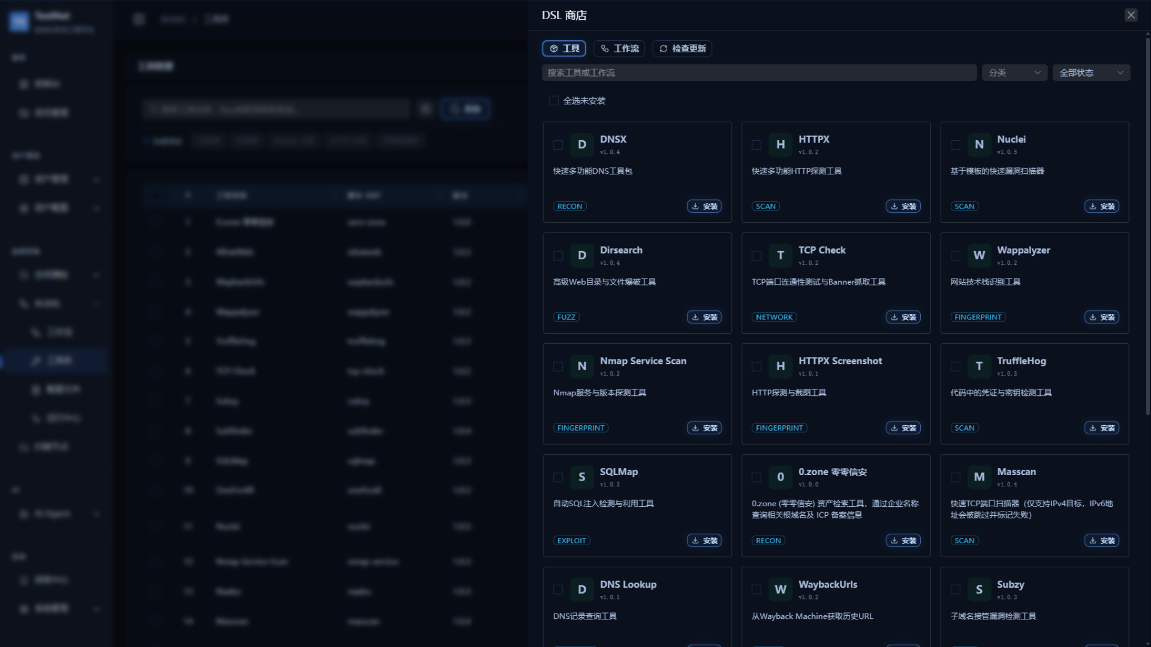The width and height of the screenshot is (1151, 647).
Task: Click the 子域名接管漏洞检测工具 description
Action: (993, 616)
